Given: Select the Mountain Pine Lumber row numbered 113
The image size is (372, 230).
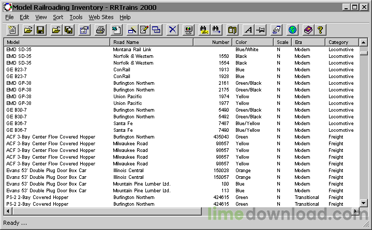Looking at the screenshot, I should tap(182, 191).
